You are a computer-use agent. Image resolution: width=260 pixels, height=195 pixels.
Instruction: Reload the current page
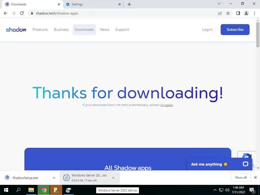[22, 13]
